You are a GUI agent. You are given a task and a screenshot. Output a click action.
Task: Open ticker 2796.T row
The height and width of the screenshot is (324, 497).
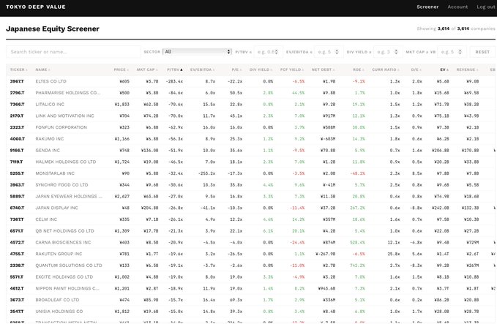pos(17,93)
